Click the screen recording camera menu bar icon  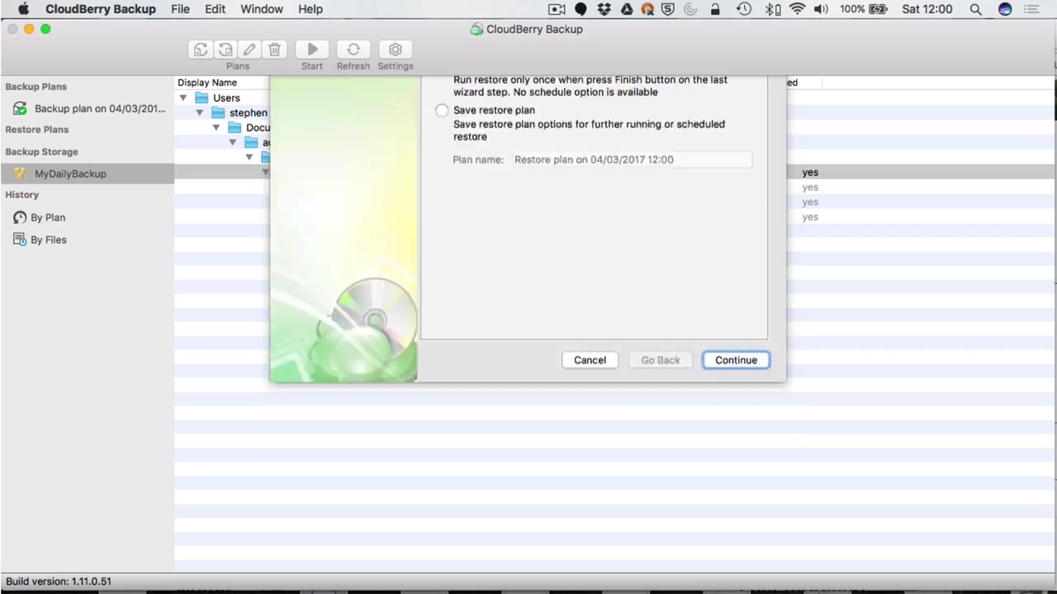(x=557, y=9)
